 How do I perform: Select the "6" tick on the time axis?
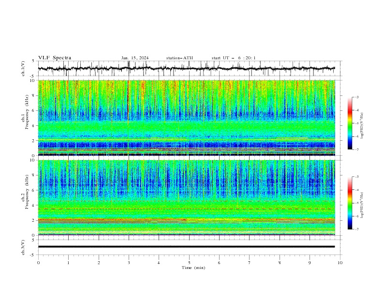(x=219, y=263)
